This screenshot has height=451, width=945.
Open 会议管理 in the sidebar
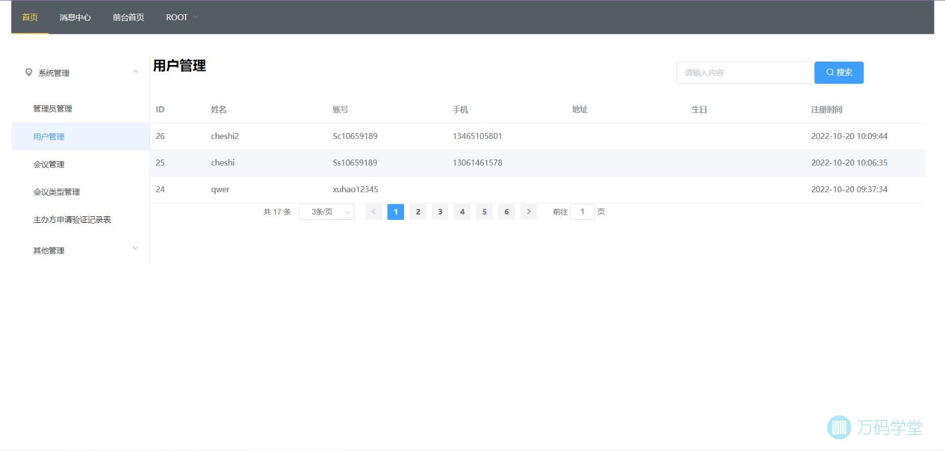49,164
